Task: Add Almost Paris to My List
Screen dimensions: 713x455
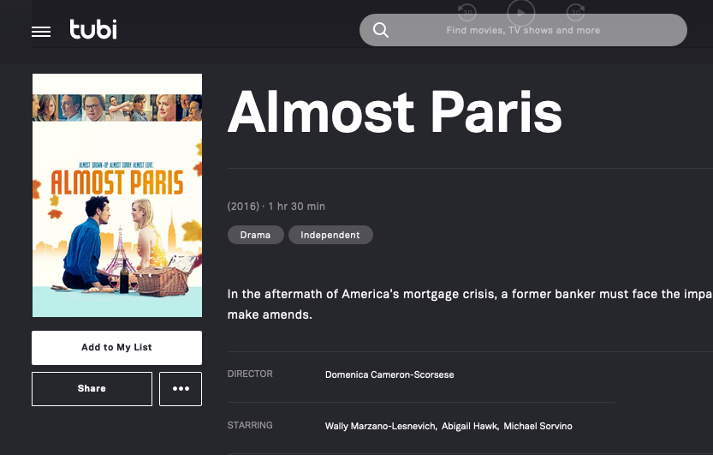Action: click(117, 348)
